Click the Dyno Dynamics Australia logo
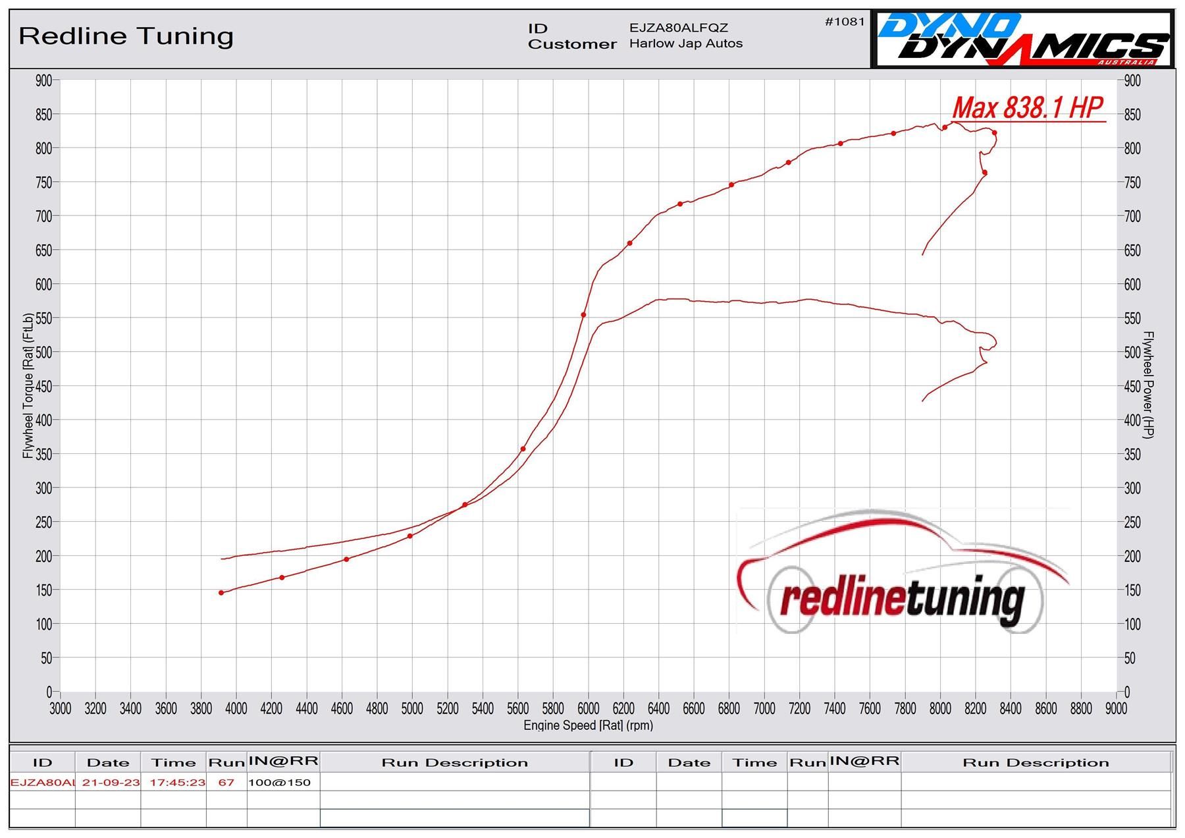The height and width of the screenshot is (838, 1185). coord(1024,38)
